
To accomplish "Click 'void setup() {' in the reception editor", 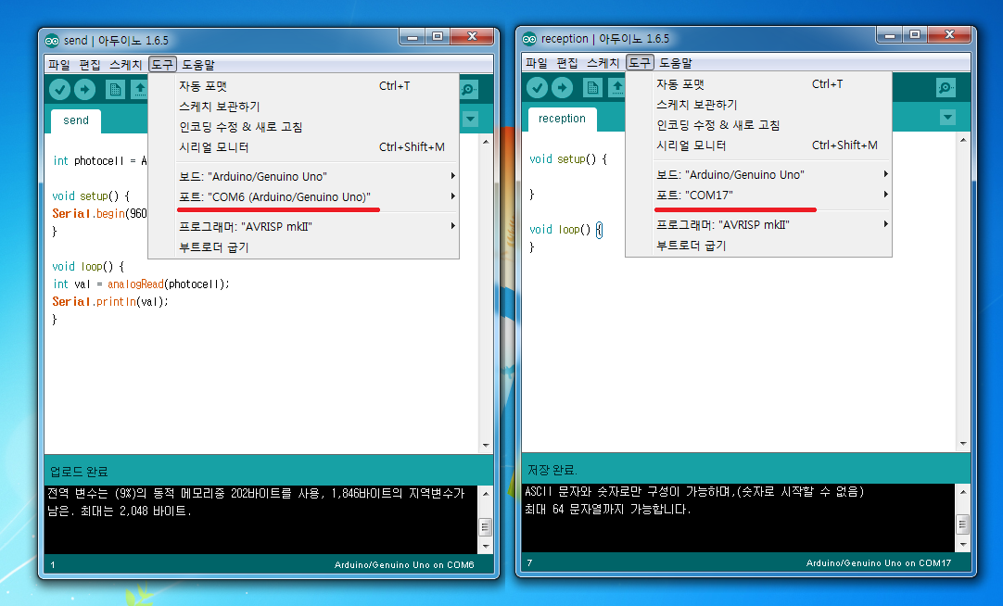I will point(568,159).
